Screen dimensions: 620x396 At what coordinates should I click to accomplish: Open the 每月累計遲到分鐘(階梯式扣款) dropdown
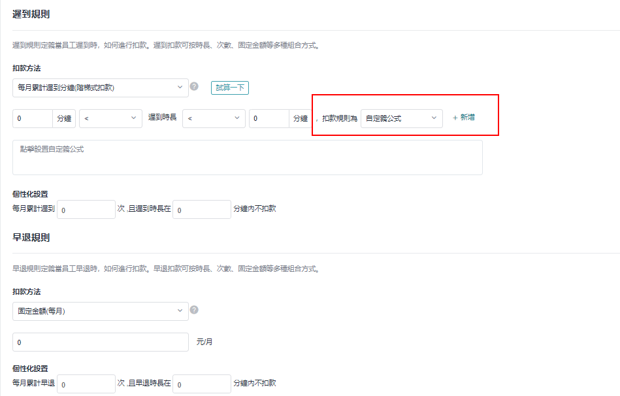[100, 88]
